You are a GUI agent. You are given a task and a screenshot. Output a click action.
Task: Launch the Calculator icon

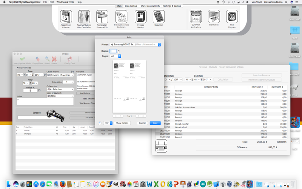[159, 17]
